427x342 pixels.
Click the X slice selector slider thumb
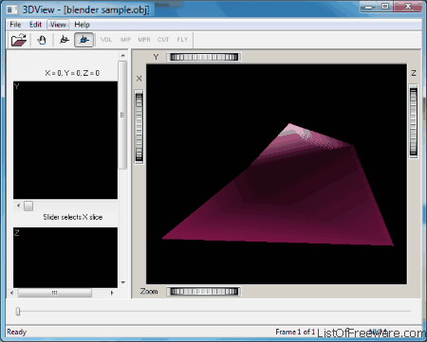coord(28,207)
